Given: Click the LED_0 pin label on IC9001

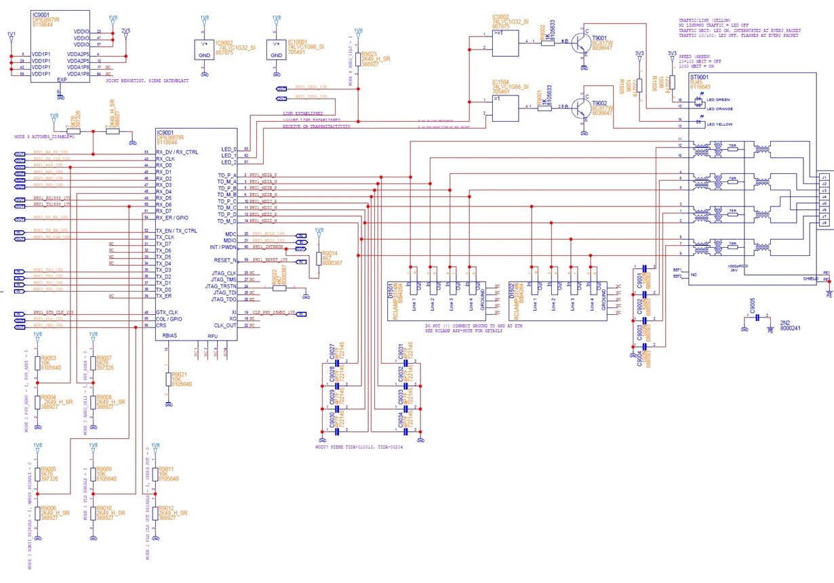Looking at the screenshot, I should (229, 149).
